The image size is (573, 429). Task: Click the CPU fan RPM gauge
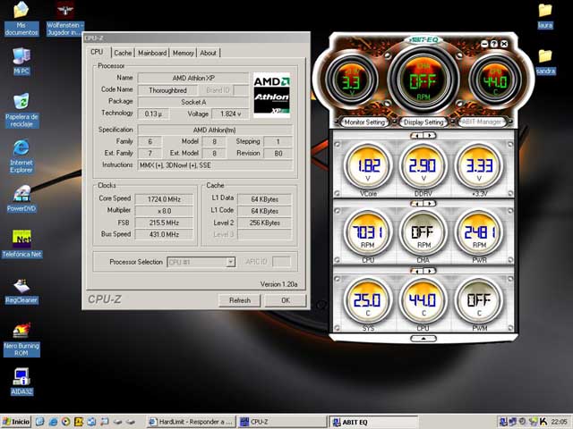(x=368, y=234)
